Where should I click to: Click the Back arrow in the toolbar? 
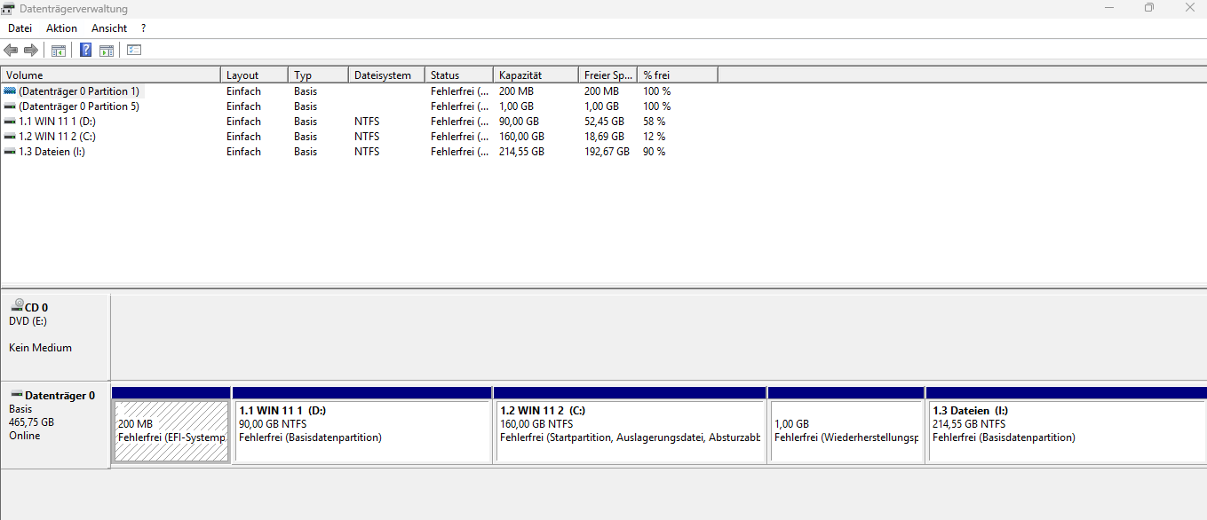(11, 51)
